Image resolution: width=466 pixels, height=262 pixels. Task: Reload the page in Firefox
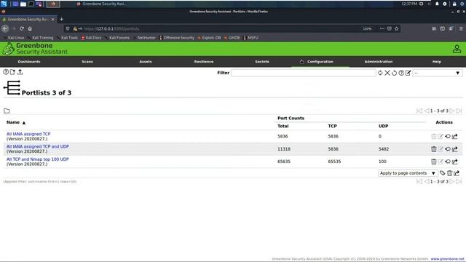pos(22,28)
